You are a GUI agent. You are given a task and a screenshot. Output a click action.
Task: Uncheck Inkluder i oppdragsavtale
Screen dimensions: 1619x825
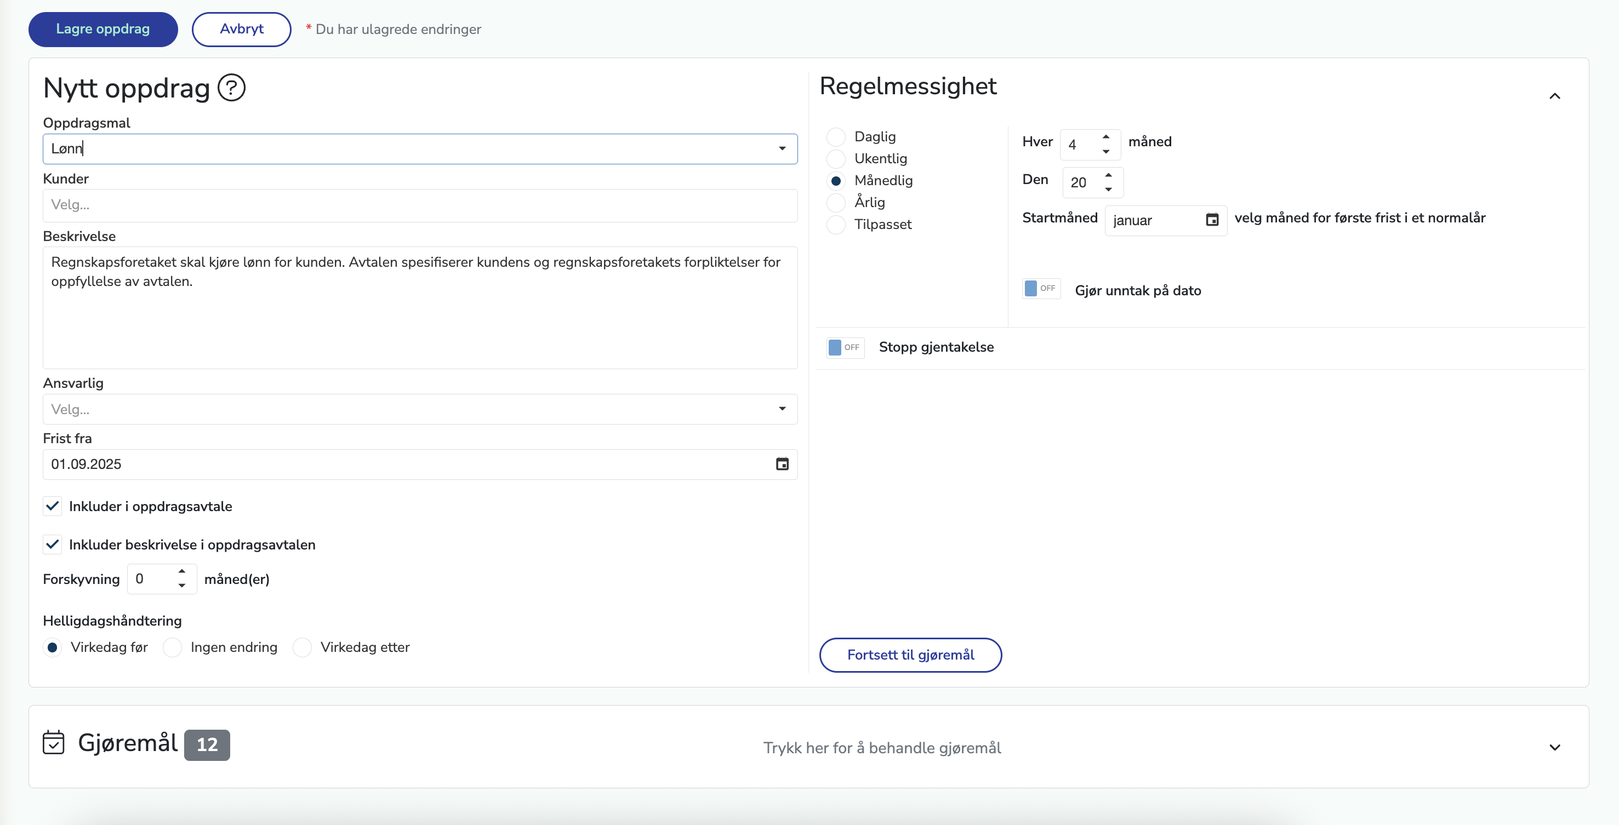[x=53, y=506]
